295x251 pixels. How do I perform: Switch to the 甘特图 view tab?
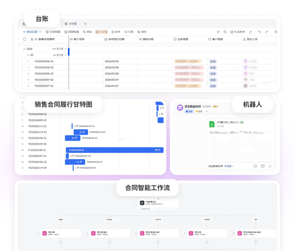click(x=71, y=24)
